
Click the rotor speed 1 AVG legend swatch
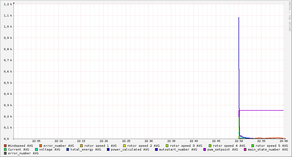82,146
